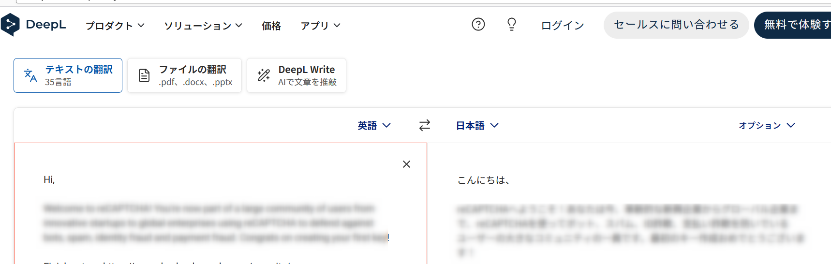The height and width of the screenshot is (264, 831).
Task: Click the lightbulb tips icon
Action: (511, 24)
